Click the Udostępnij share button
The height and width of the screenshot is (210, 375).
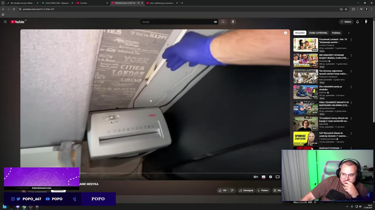pyautogui.click(x=246, y=190)
